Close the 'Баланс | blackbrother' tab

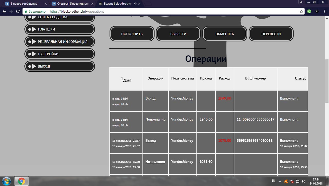(x=139, y=4)
